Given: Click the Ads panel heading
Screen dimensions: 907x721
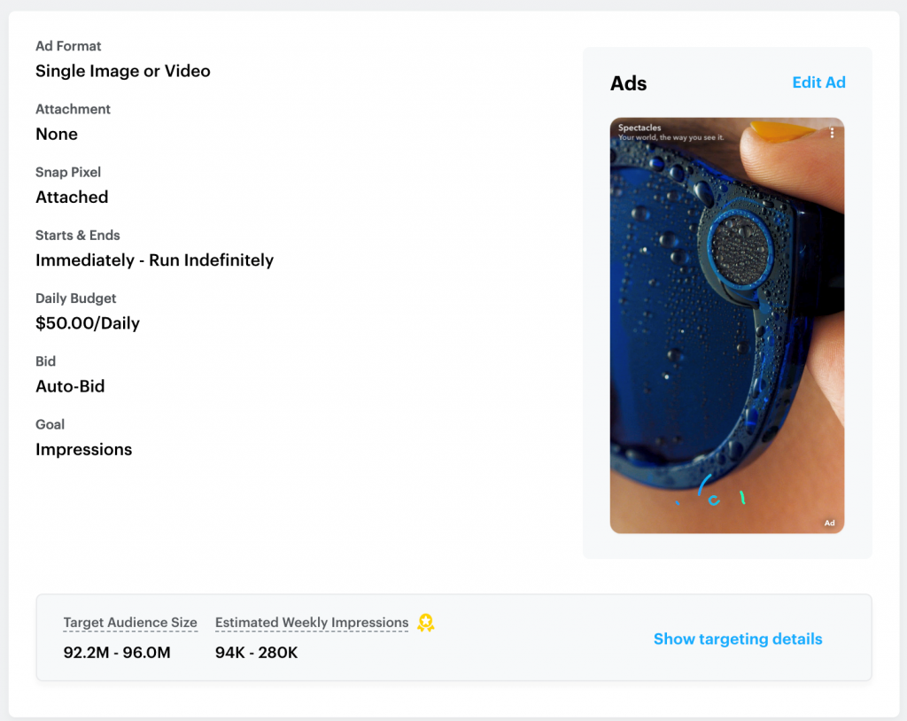Looking at the screenshot, I should click(628, 83).
